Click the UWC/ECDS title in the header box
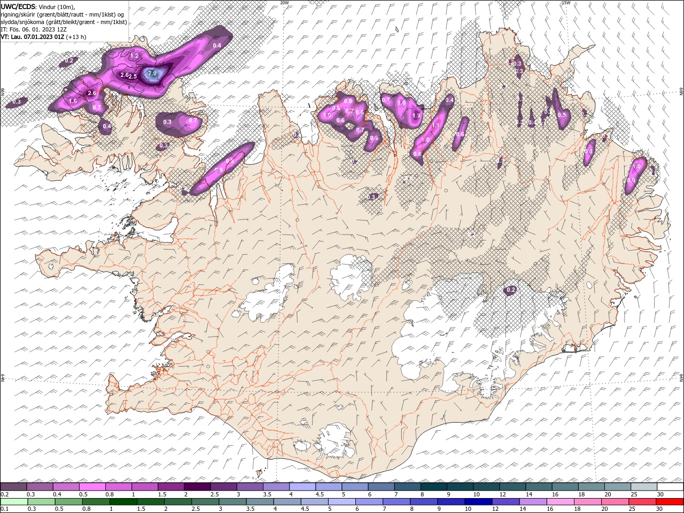Image resolution: width=684 pixels, height=513 pixels. click(x=18, y=6)
